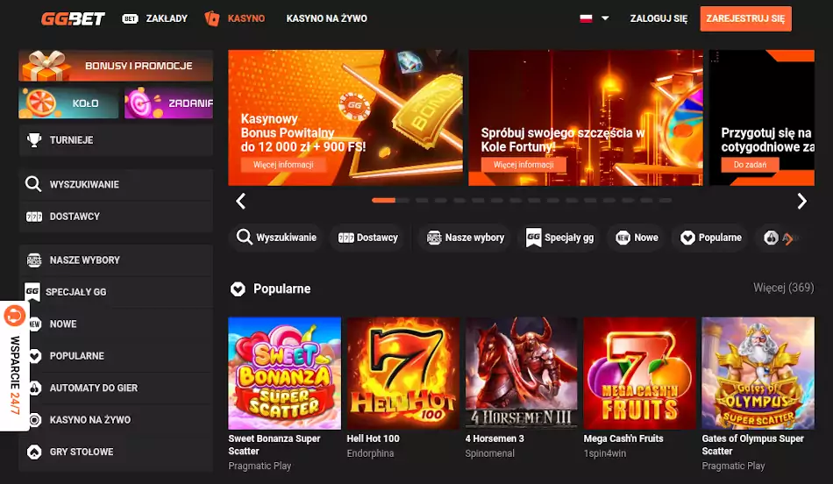Select Nowe in the sidebar menu
This screenshot has width=833, height=484.
click(116, 324)
